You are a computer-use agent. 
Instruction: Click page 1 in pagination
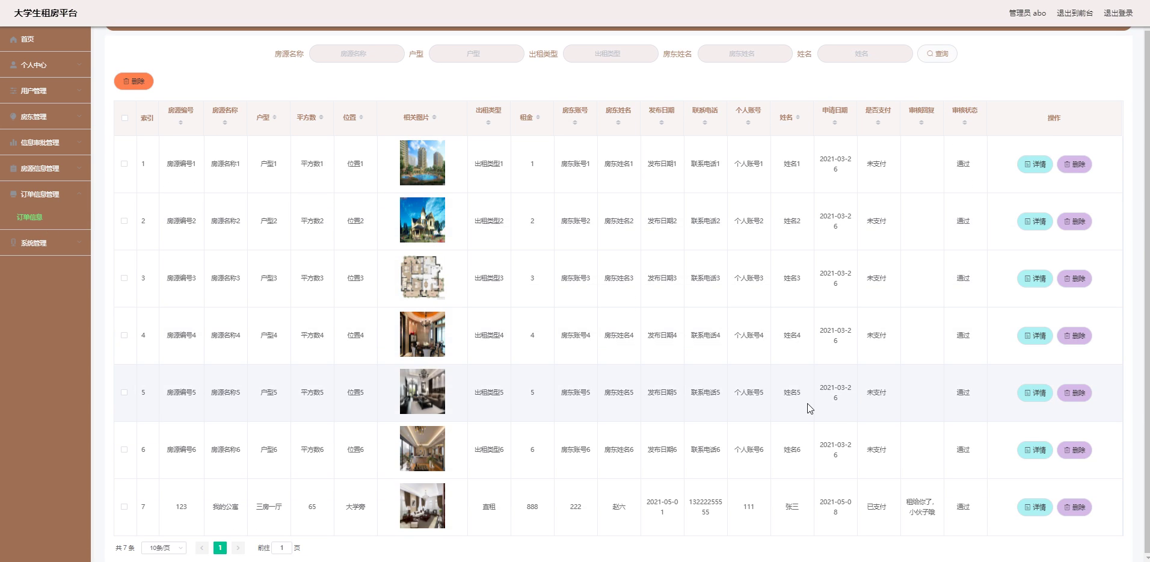coord(220,548)
